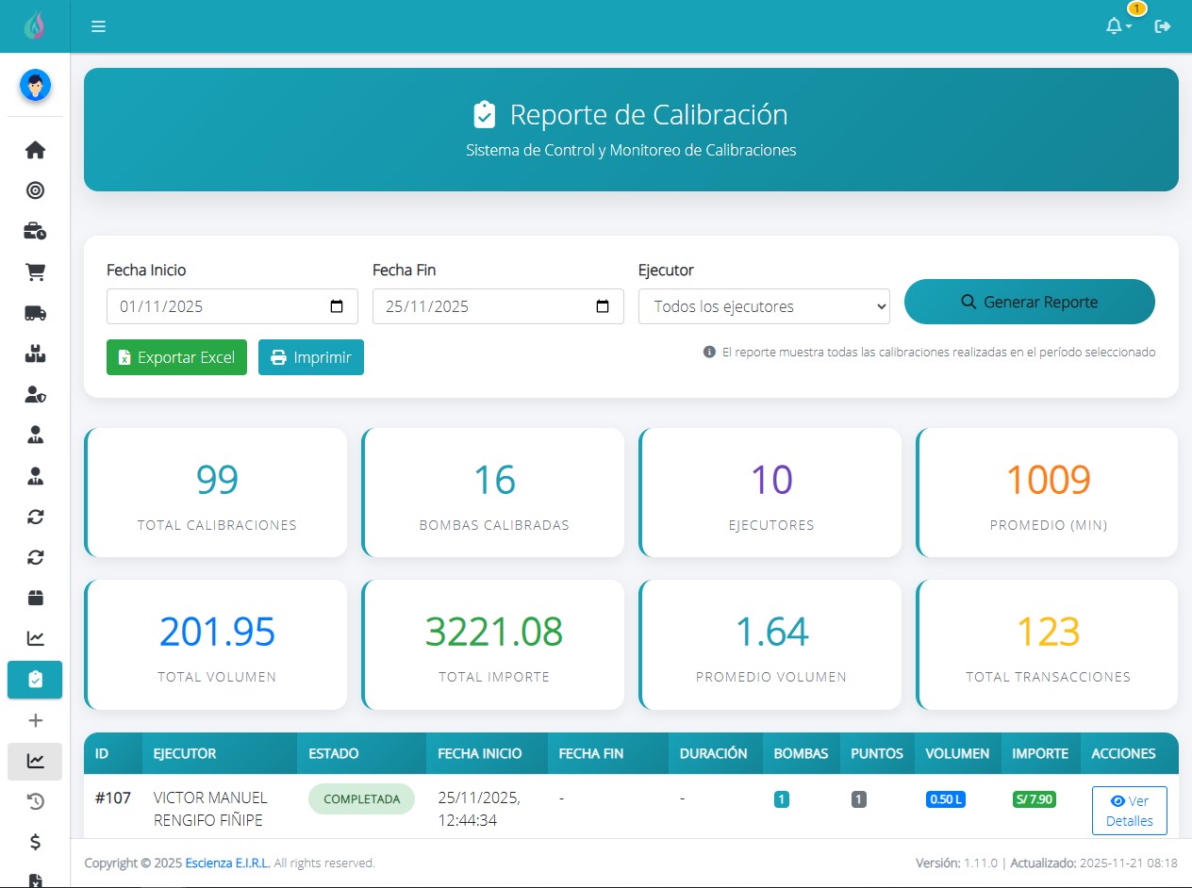Click the Escienza E.I.R.L. footer link
1192x888 pixels.
[227, 863]
